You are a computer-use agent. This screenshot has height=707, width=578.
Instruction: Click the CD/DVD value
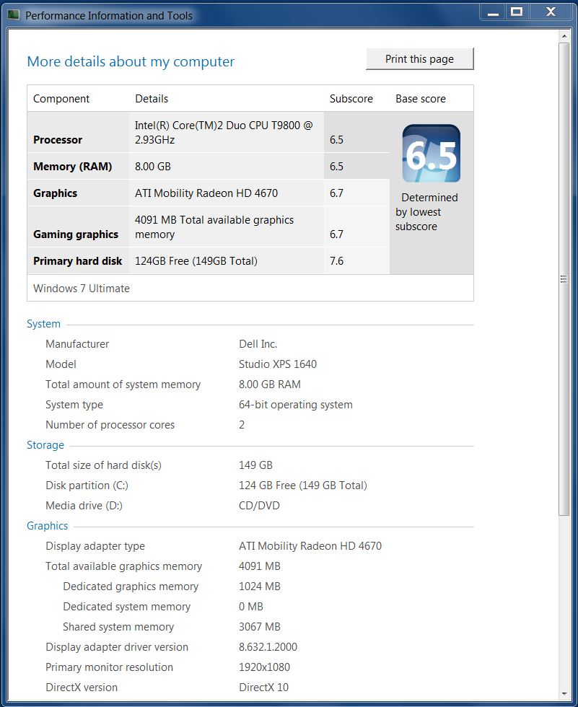tap(259, 506)
